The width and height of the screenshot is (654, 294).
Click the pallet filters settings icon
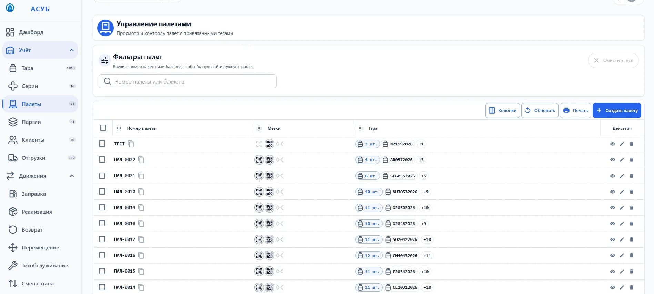(105, 60)
